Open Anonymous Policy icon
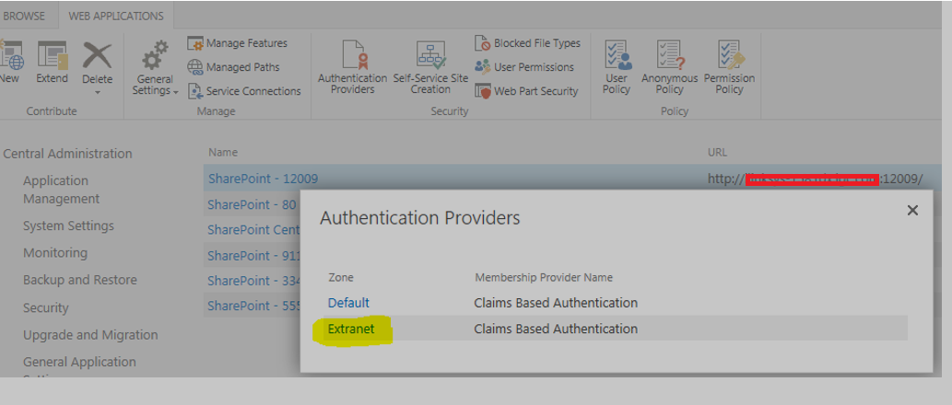Viewport: 952px width, 405px height. [670, 55]
